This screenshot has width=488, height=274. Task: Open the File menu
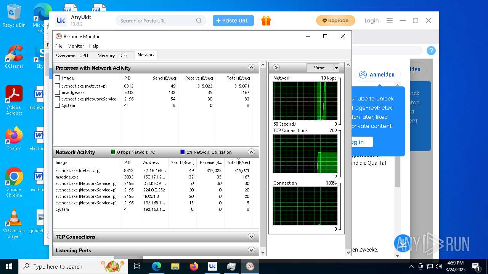coord(59,46)
